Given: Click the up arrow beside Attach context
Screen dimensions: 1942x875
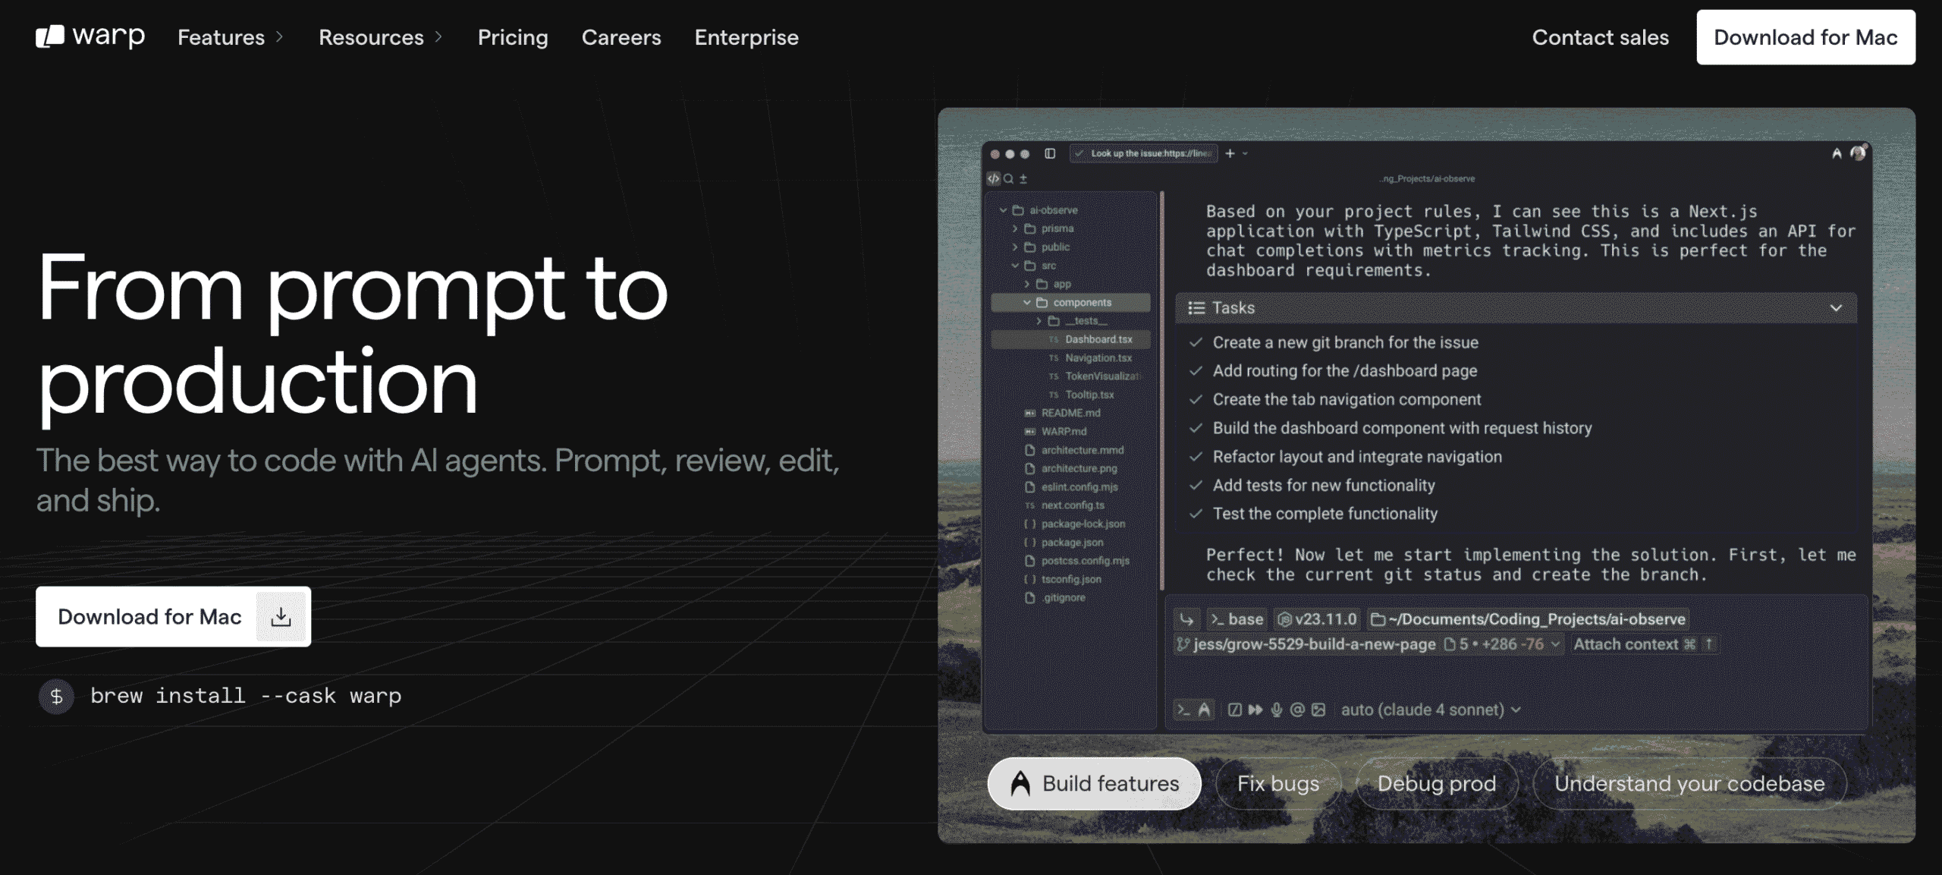Looking at the screenshot, I should [1708, 644].
